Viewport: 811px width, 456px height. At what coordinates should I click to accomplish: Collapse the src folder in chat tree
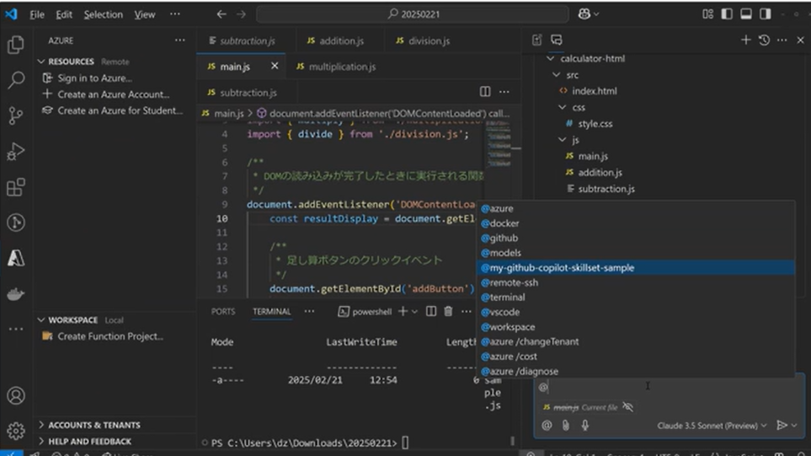pos(557,75)
